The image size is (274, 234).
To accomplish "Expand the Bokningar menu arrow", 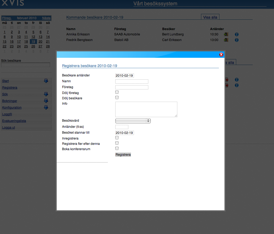I will pyautogui.click(x=46, y=101).
